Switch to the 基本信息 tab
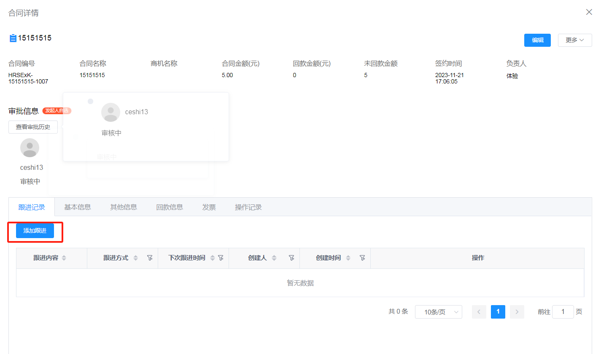 (78, 207)
